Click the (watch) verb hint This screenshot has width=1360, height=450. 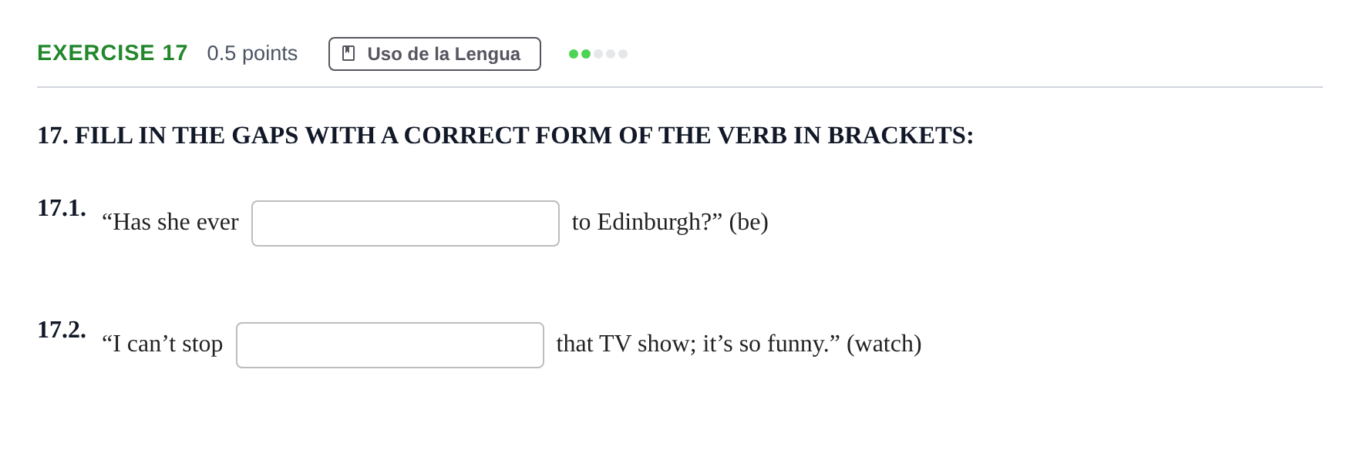pyautogui.click(x=884, y=344)
